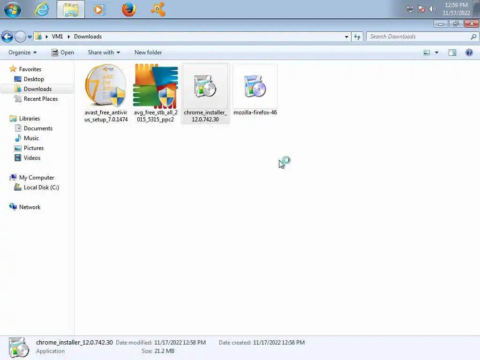Click the volume speaker tray icon
This screenshot has width=480, height=360.
433,9
